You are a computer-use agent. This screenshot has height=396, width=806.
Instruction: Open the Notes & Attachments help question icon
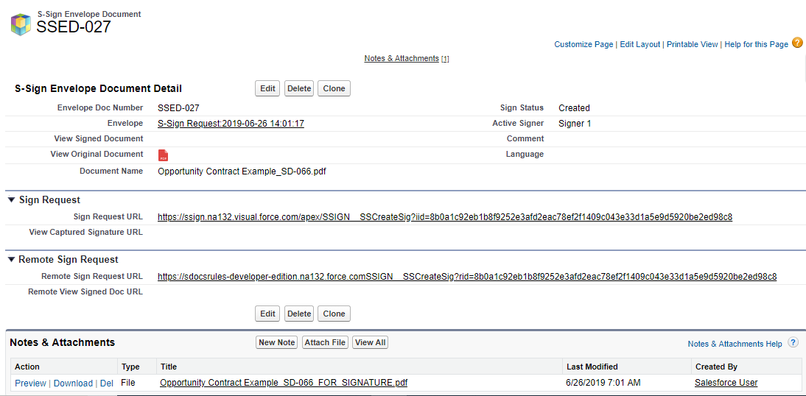click(793, 342)
